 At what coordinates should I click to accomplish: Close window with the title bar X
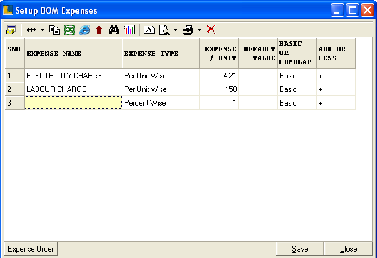tap(368, 10)
